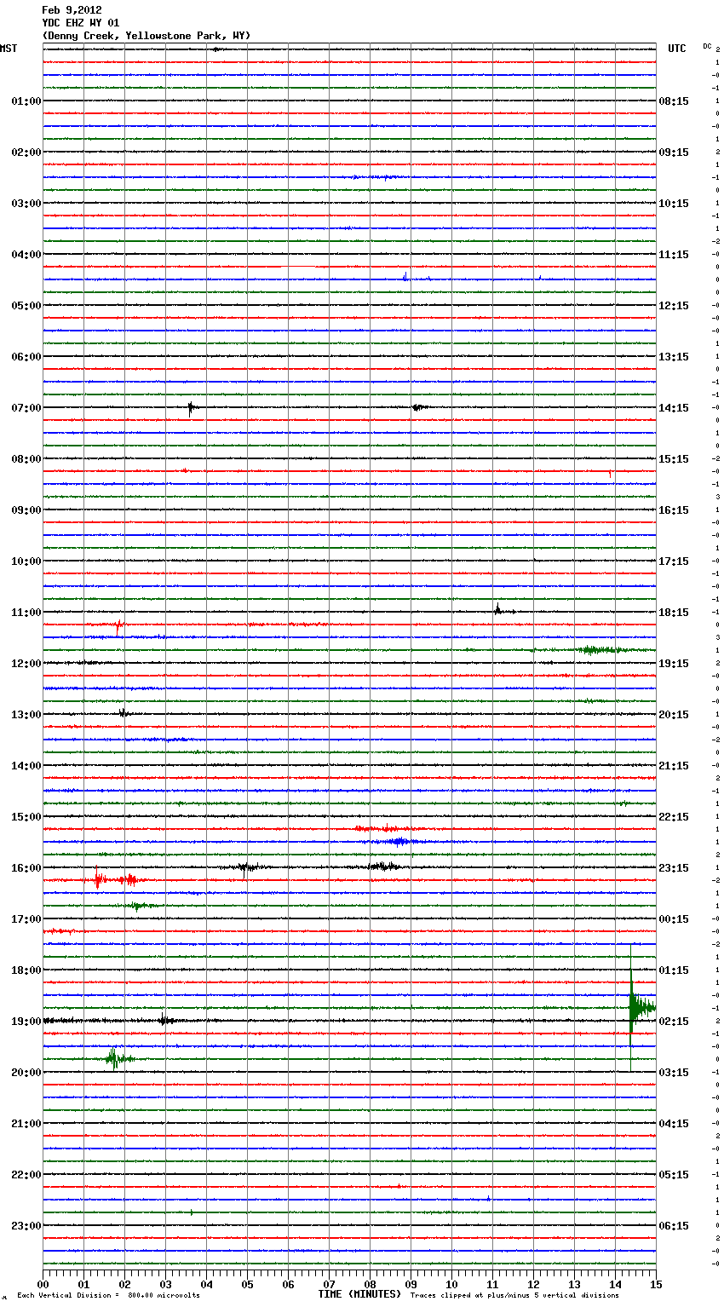
Task: Click the UTC '05:15' time label
Action: (674, 1175)
